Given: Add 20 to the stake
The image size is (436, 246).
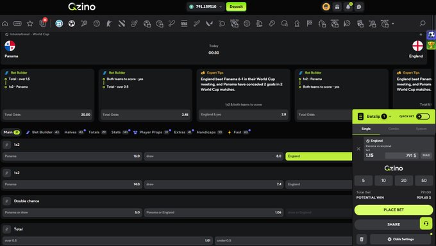Looking at the screenshot, I should (x=404, y=181).
